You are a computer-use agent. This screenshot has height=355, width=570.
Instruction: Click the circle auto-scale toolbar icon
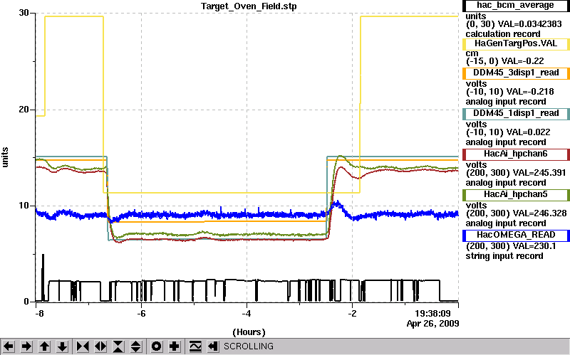pyautogui.click(x=156, y=346)
